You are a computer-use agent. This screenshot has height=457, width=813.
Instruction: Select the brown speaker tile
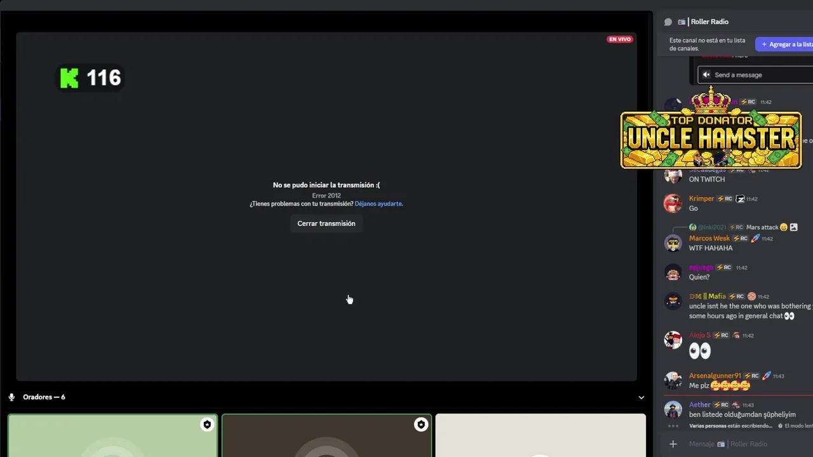[x=326, y=435]
